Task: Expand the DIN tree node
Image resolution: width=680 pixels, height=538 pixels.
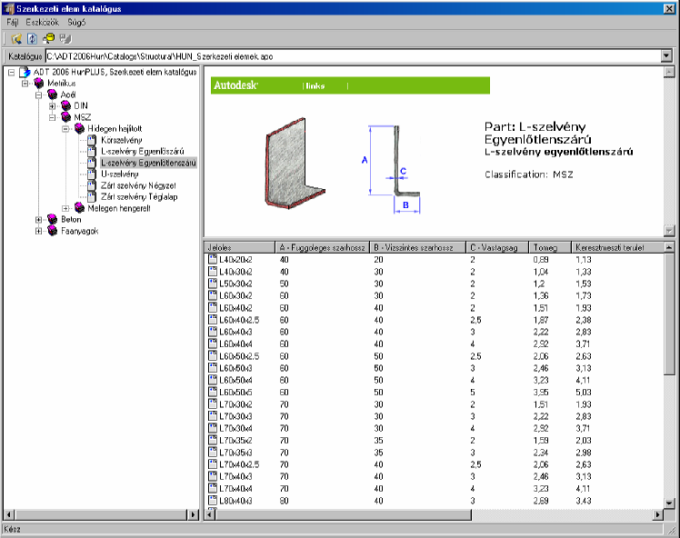Action: (x=52, y=105)
